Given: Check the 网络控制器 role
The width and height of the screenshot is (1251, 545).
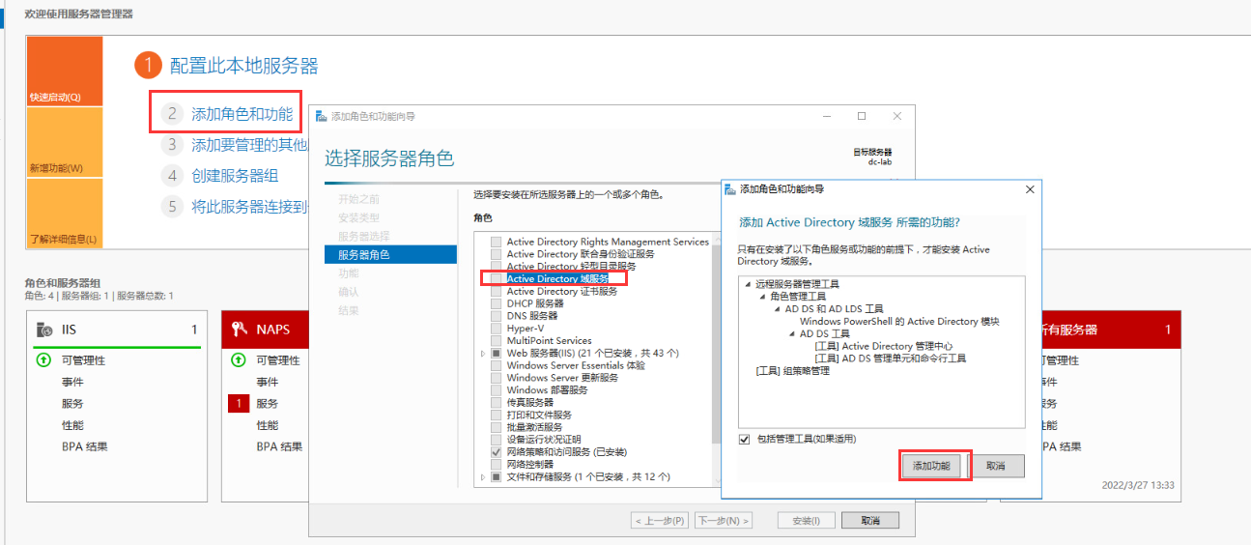Looking at the screenshot, I should (x=496, y=465).
